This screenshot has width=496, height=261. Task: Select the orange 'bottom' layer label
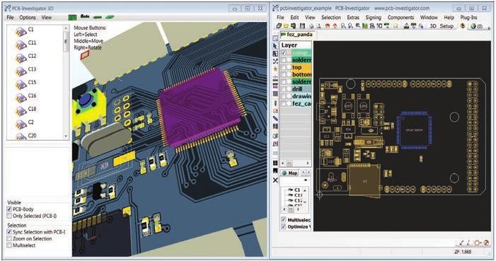[x=301, y=75]
